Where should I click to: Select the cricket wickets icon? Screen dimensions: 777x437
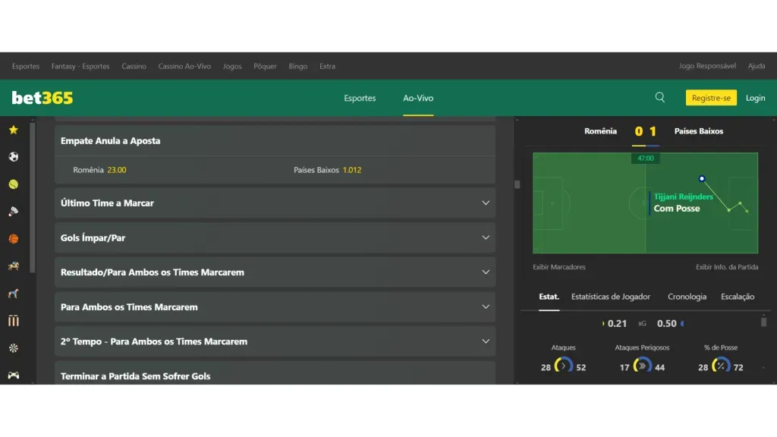[13, 321]
